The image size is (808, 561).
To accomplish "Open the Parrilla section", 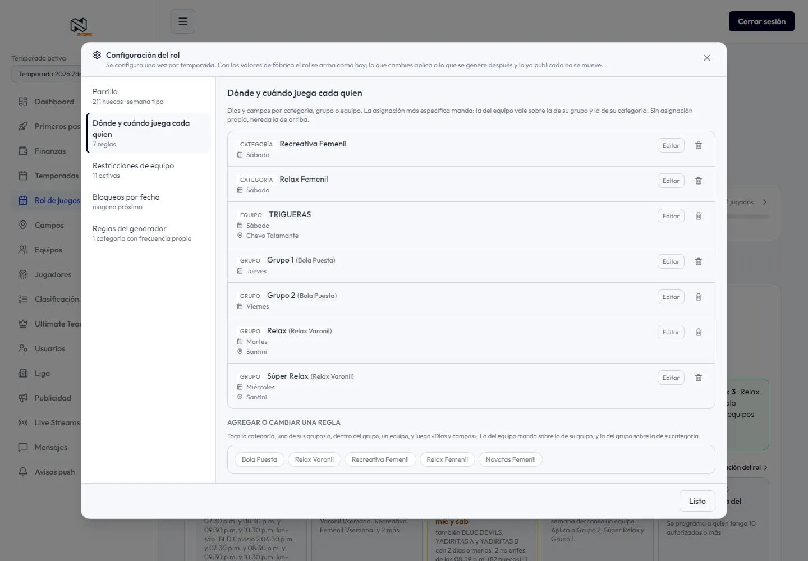I will pyautogui.click(x=149, y=96).
